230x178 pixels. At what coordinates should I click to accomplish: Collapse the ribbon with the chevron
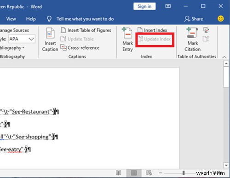click(224, 57)
